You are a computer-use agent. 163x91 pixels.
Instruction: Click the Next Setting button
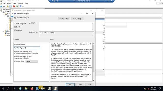(x=77, y=19)
